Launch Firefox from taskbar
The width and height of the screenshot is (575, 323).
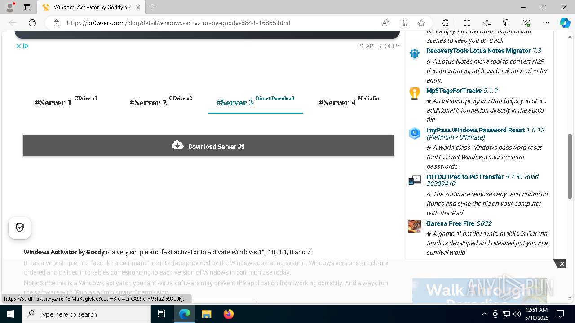(228, 314)
